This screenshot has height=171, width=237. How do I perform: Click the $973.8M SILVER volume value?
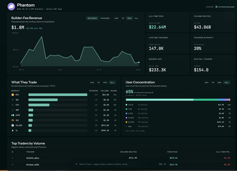105,125
